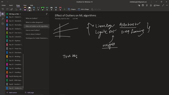Open page What are Outliers?
This screenshot has height=95, width=169.
36,18
